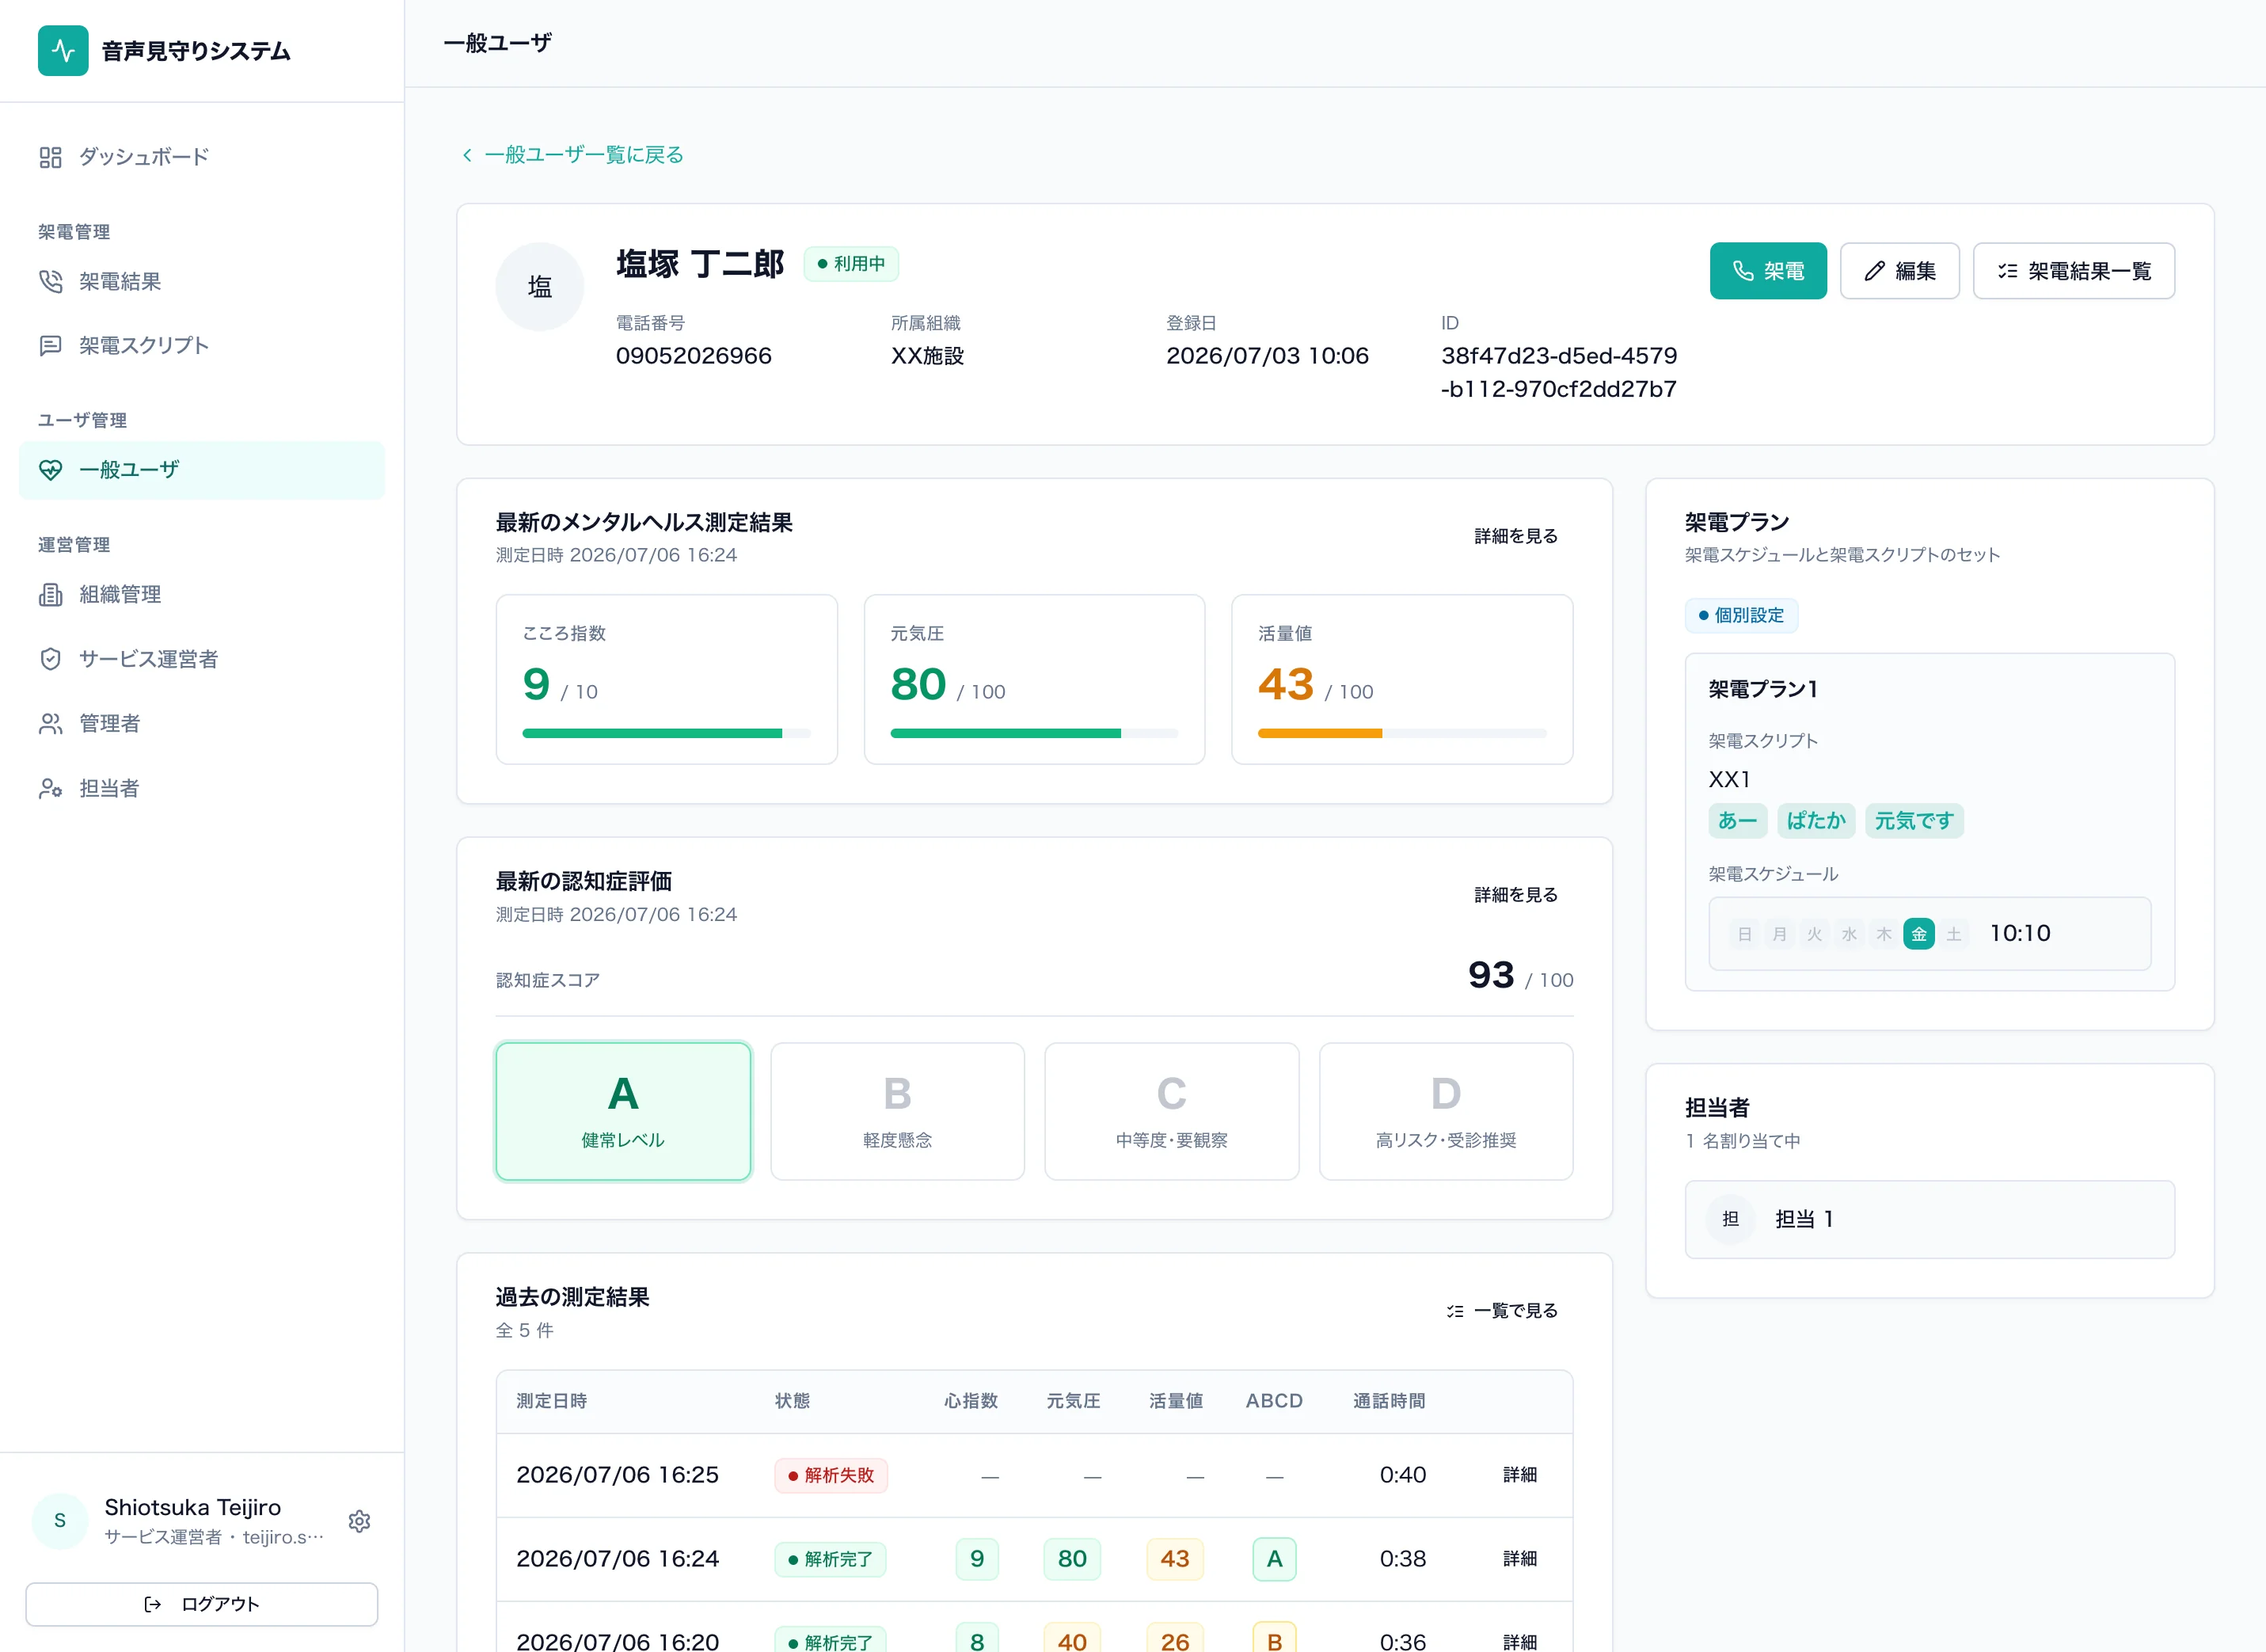Open 架電スクリプト in the sidebar
This screenshot has height=1652, width=2266.
[202, 346]
